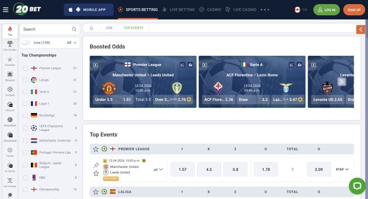Open the Casino tab
Screen dimensions: 368x199
pyautogui.click(x=210, y=10)
